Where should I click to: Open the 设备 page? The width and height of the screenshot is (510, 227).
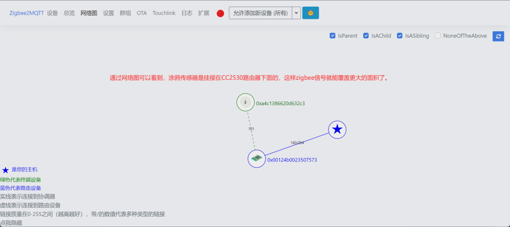click(52, 13)
